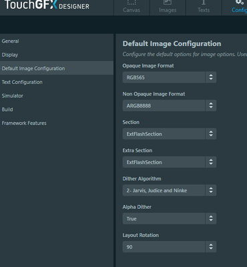Viewport: 247px width, 267px height.
Task: Click the TouchGFX Designer logo
Action: [x=47, y=5]
